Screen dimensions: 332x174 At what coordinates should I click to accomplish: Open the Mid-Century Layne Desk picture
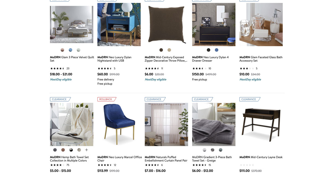pyautogui.click(x=261, y=125)
